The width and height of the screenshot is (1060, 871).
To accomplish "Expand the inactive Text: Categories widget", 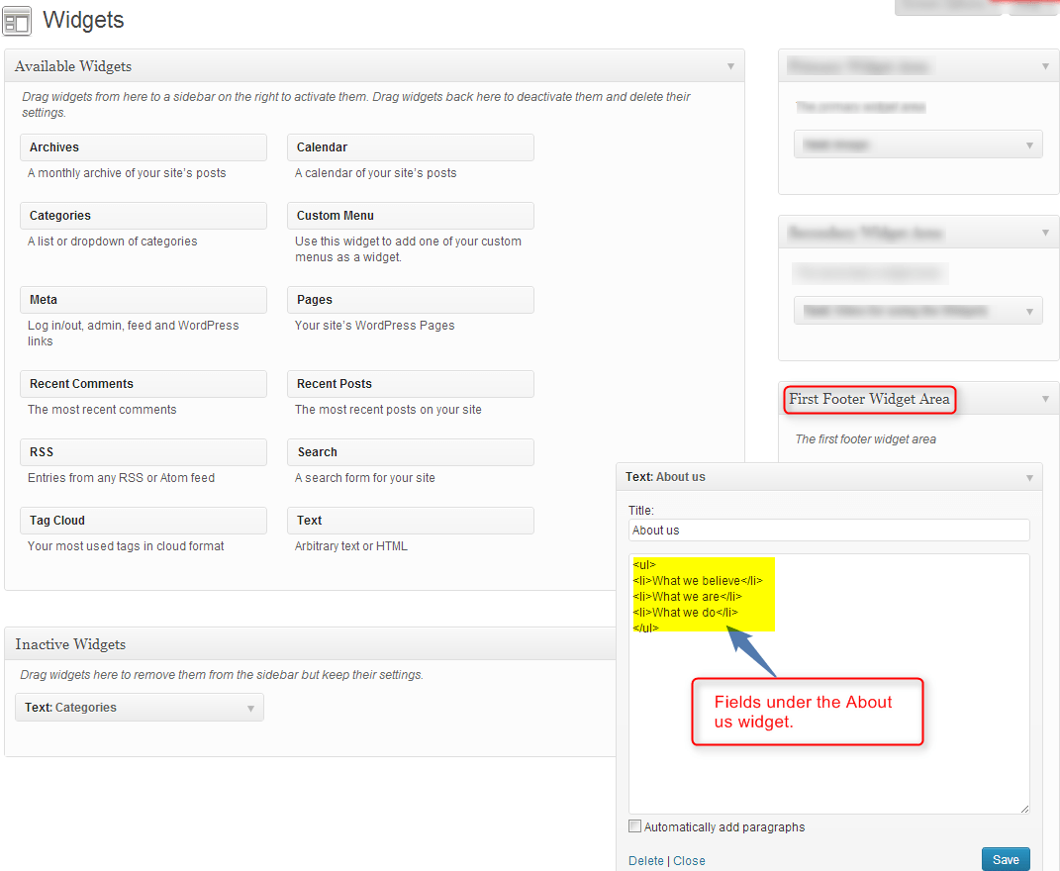I will pyautogui.click(x=250, y=708).
